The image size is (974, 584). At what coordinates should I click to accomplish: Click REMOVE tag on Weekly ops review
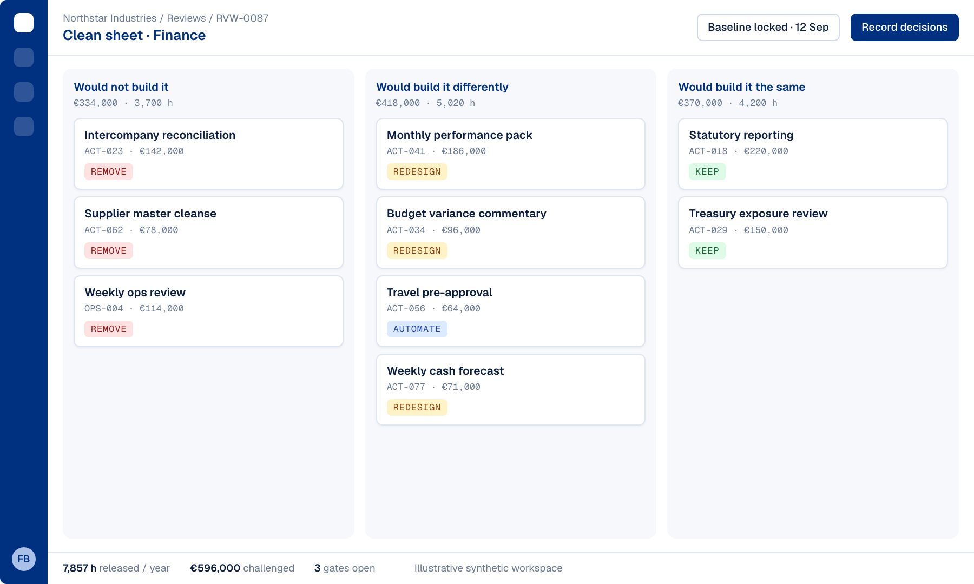(x=109, y=329)
